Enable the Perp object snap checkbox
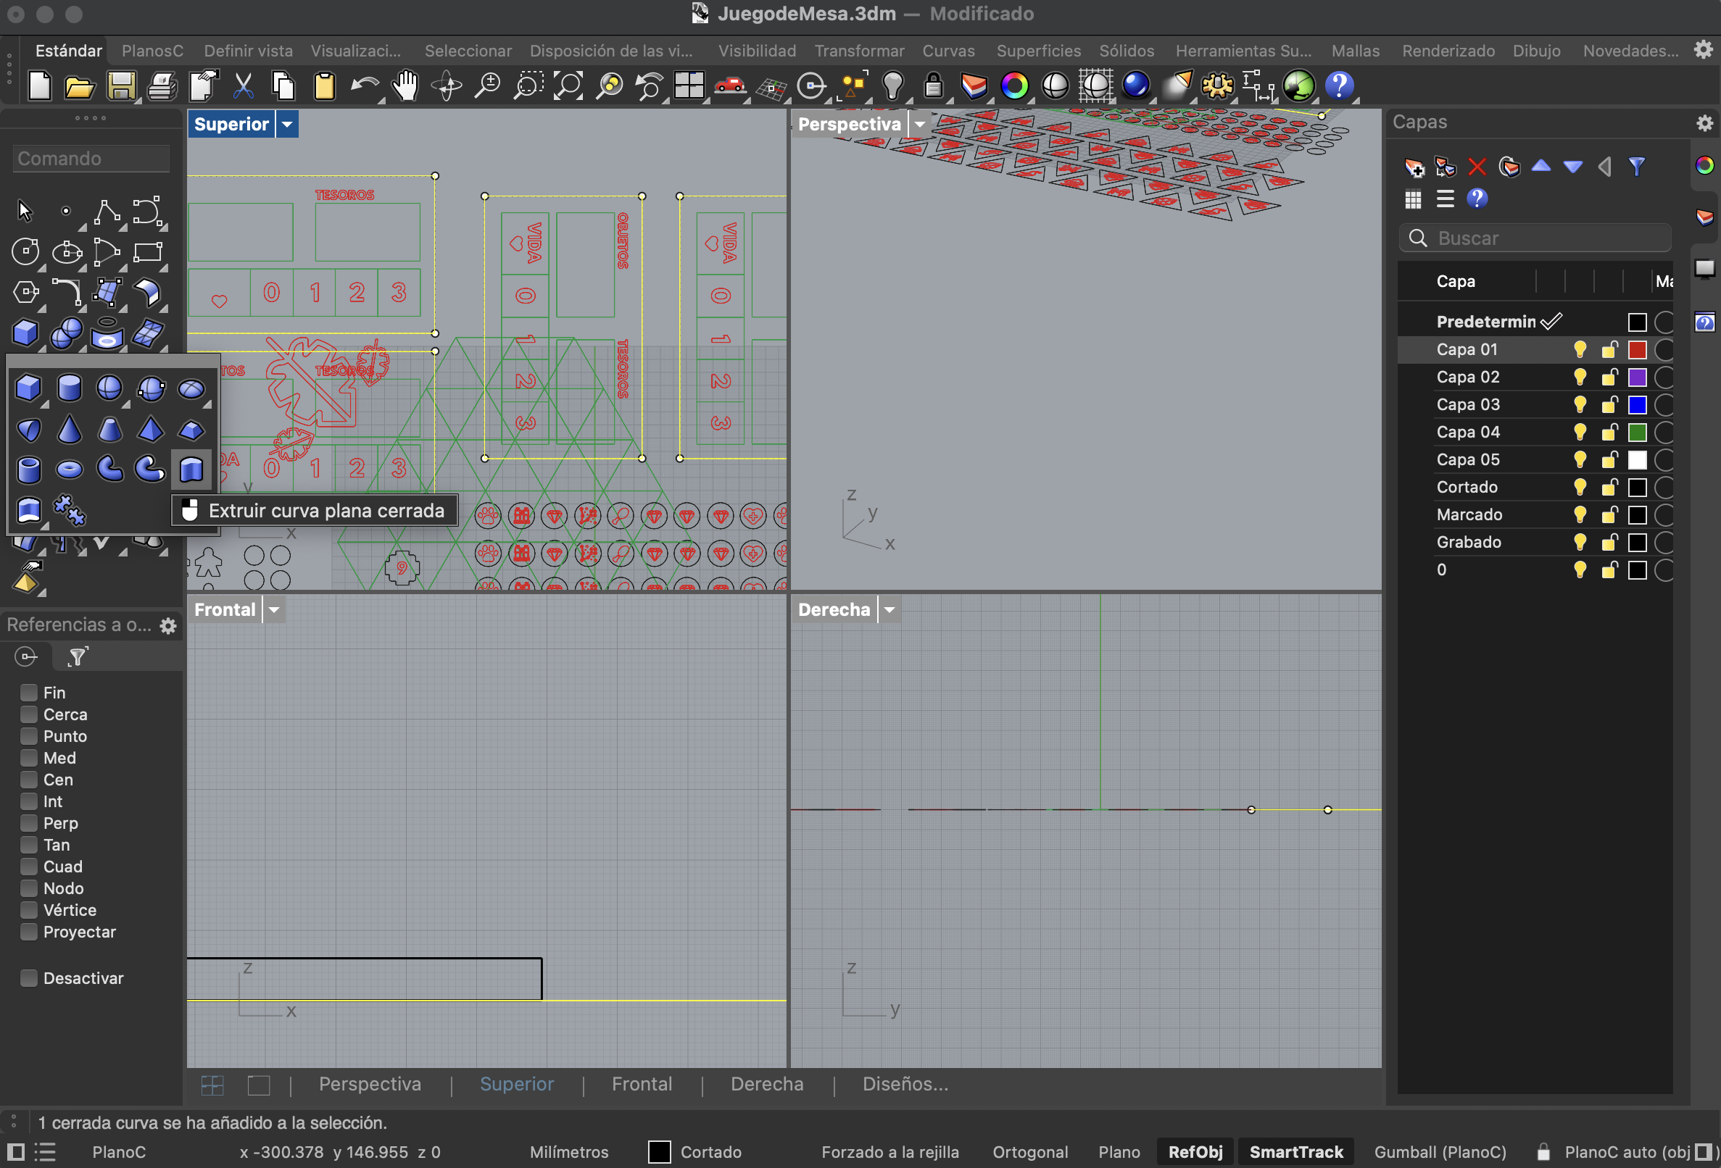 coord(29,823)
